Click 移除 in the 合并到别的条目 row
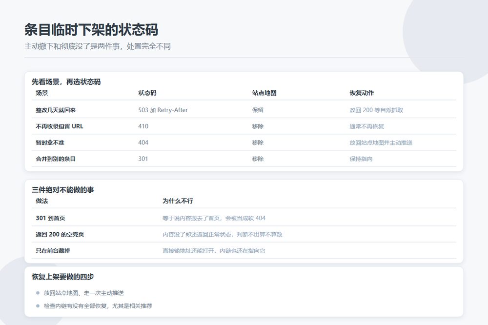The height and width of the screenshot is (325, 488). pyautogui.click(x=258, y=159)
